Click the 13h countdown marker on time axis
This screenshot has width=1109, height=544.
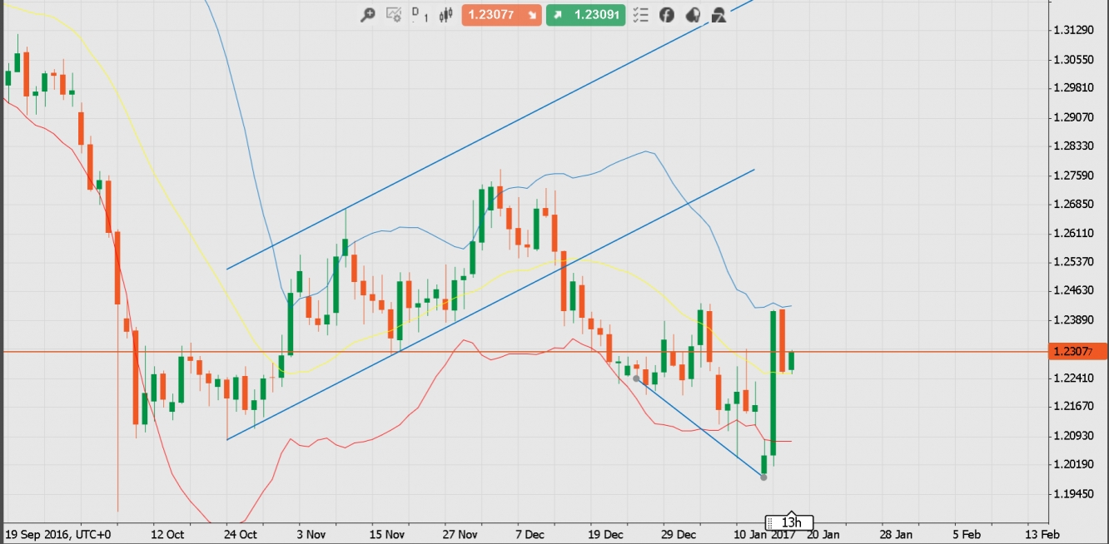point(790,522)
